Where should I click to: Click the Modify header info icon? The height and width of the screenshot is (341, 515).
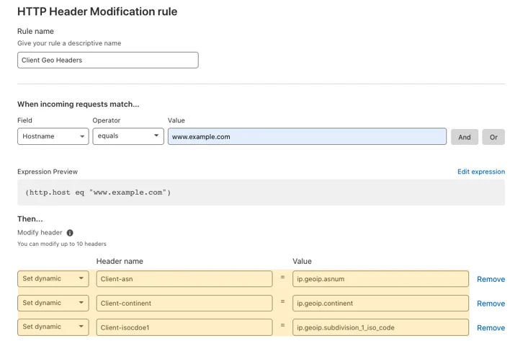click(70, 233)
